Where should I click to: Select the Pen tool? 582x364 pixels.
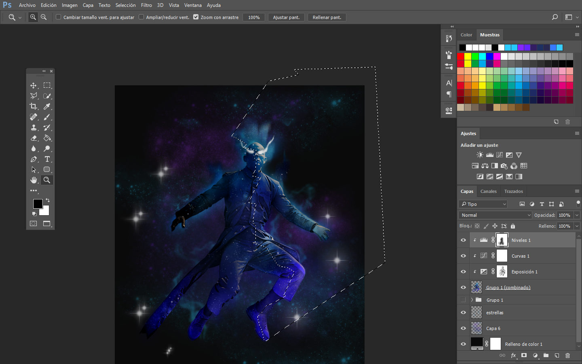(x=34, y=159)
